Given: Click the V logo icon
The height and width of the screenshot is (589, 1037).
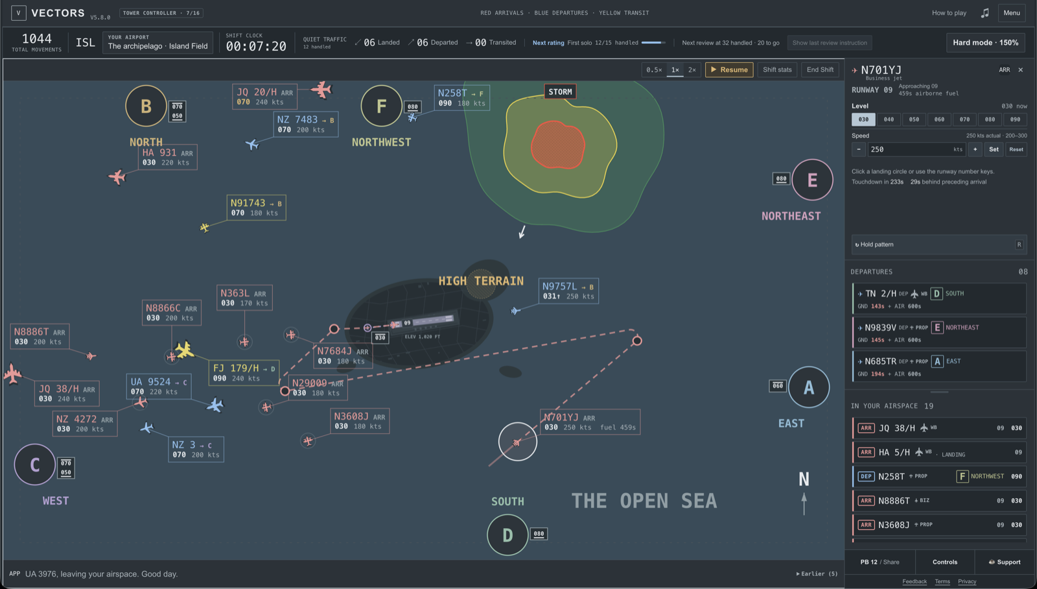Looking at the screenshot, I should point(19,13).
